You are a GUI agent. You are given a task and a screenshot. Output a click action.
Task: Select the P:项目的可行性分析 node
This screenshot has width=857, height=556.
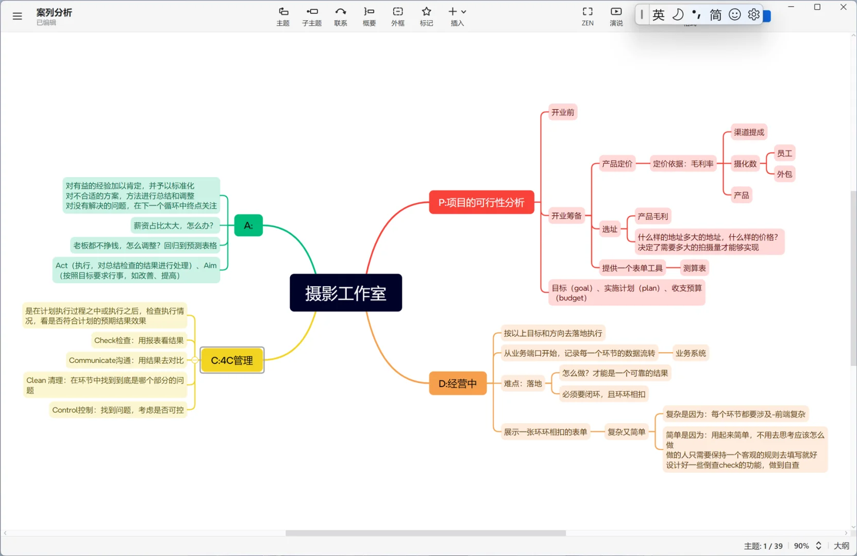481,202
